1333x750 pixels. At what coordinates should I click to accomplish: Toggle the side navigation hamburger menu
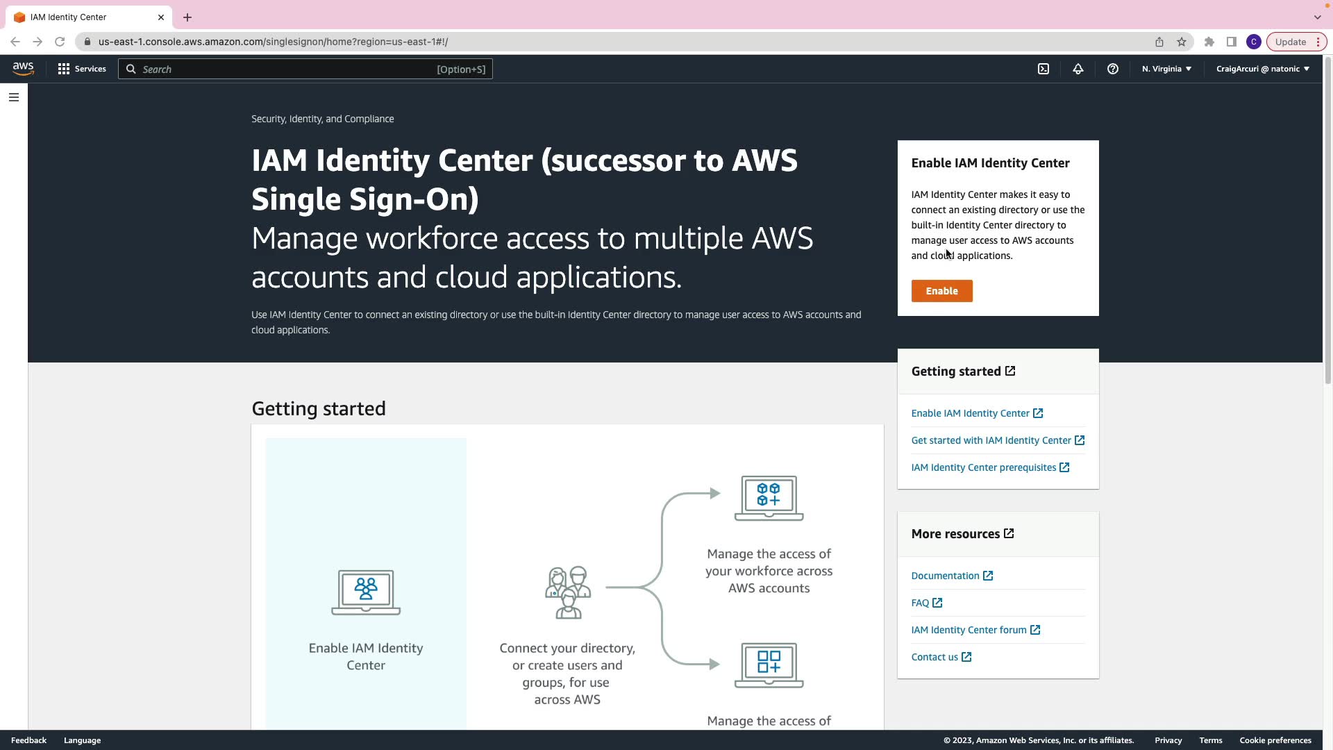14,97
